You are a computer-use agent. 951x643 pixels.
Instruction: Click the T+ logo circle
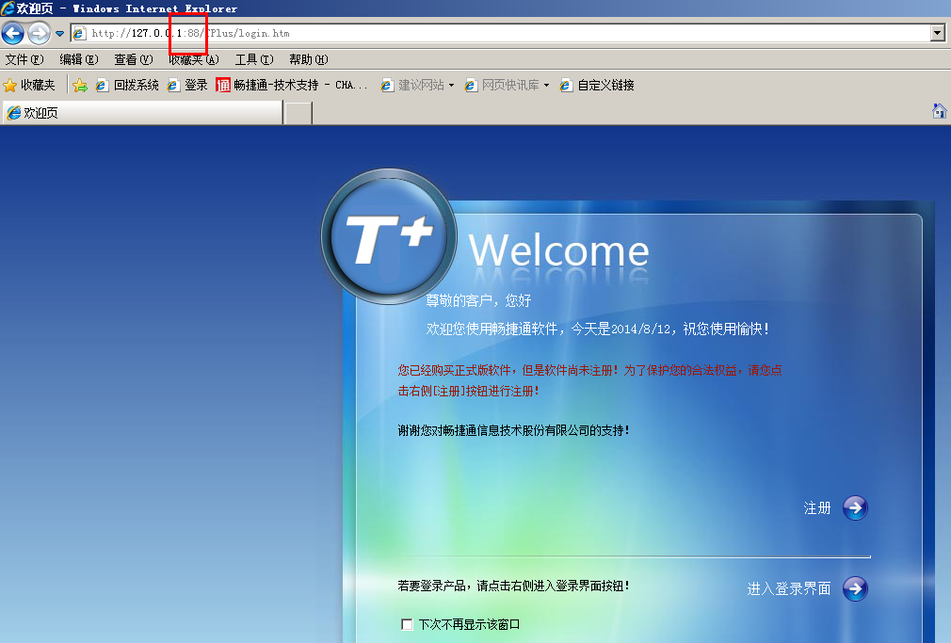click(x=388, y=236)
